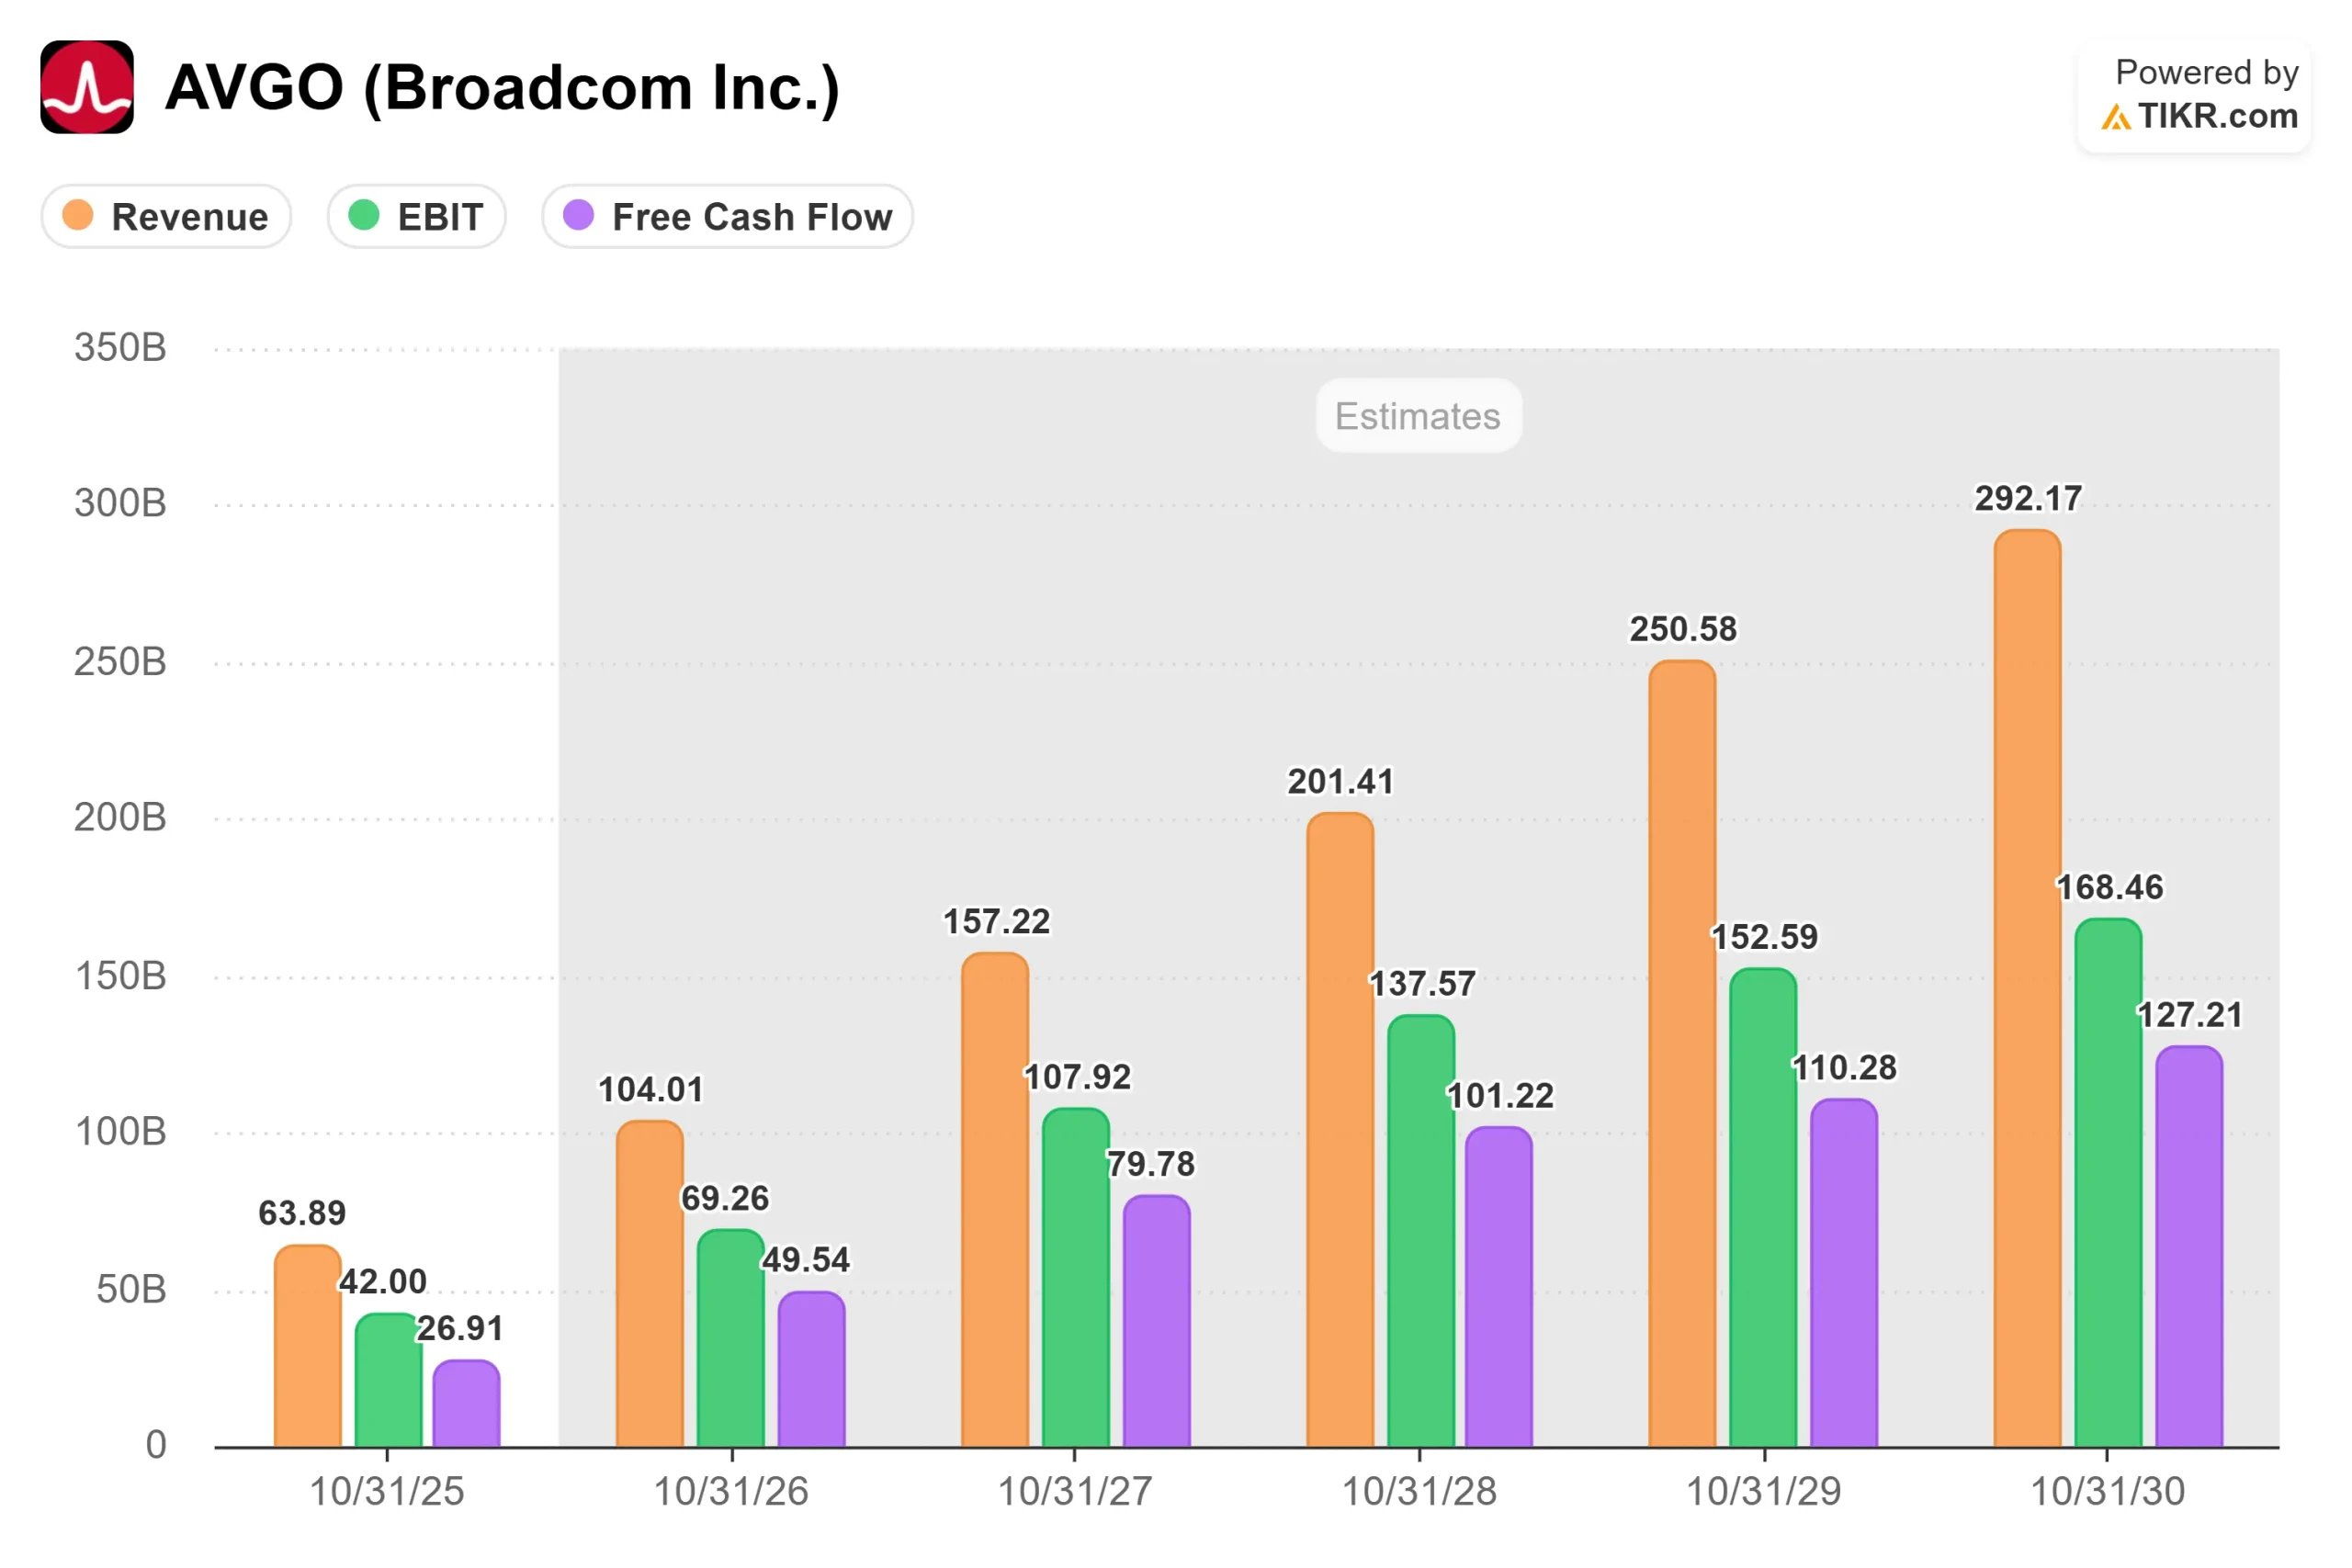
Task: Click the Estimates label badge
Action: tap(1419, 416)
